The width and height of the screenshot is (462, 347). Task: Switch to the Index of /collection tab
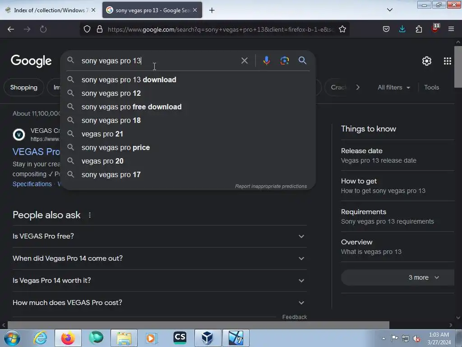point(50,10)
